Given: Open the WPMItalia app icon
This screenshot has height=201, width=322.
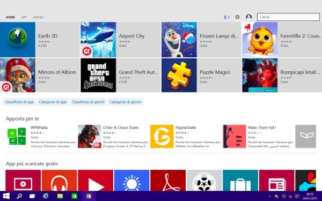Looking at the screenshot, I should (x=17, y=136).
